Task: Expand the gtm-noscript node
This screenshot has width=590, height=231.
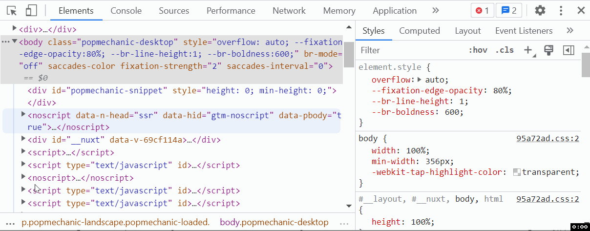Action: click(23, 114)
